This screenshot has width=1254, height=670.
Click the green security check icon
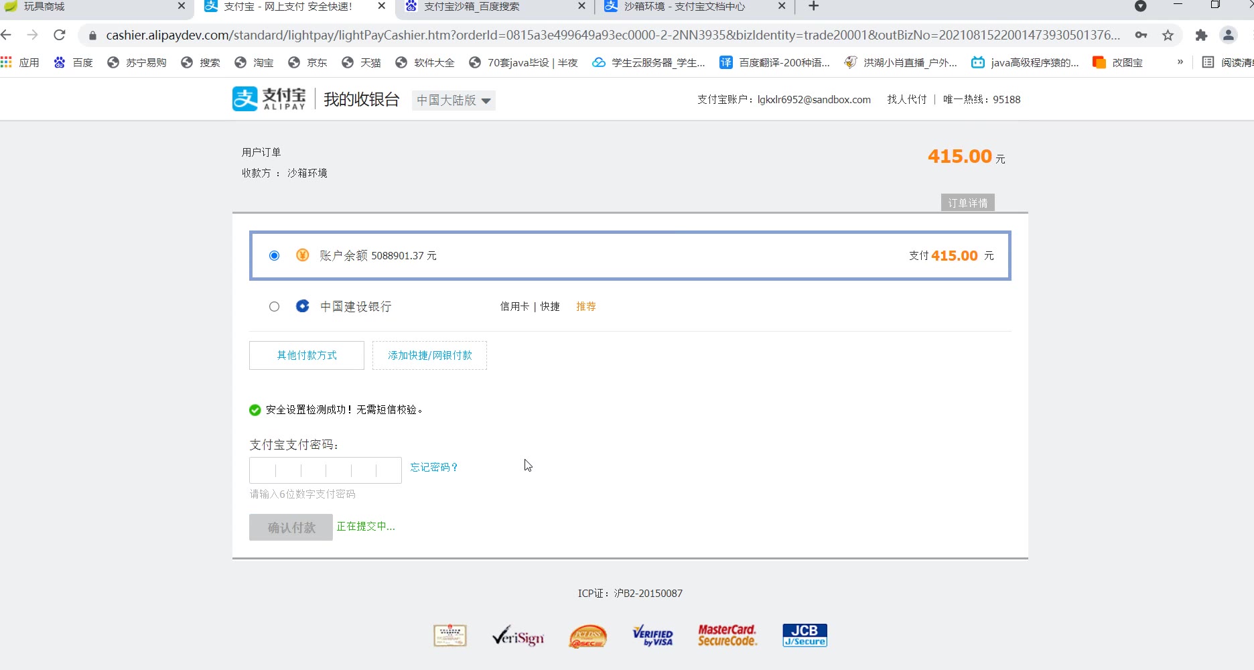pyautogui.click(x=255, y=410)
